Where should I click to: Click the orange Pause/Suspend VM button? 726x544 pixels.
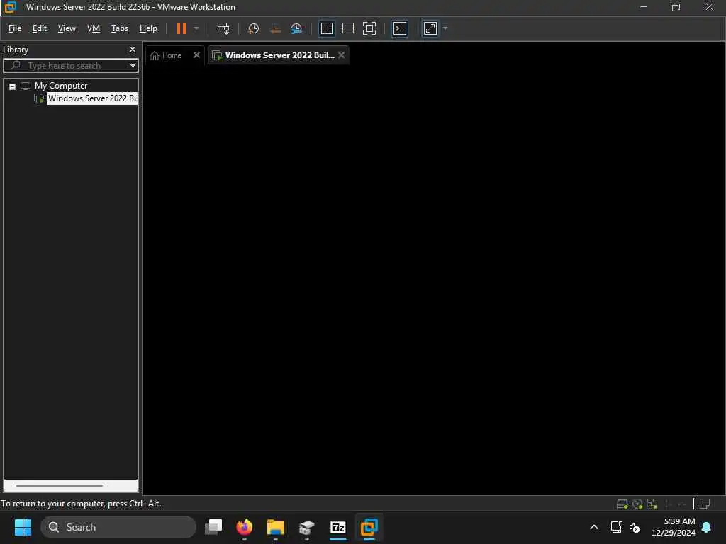(181, 28)
